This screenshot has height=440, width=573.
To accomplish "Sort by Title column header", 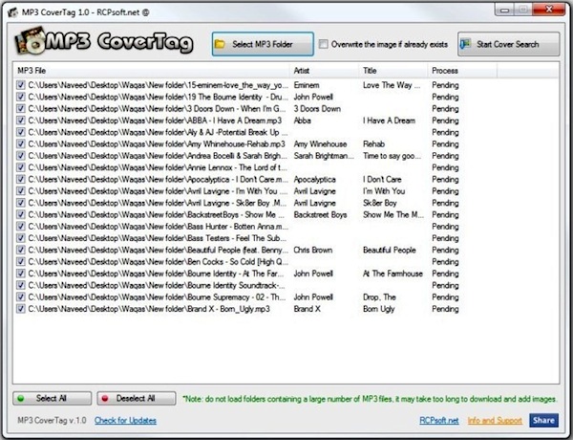I will 393,71.
